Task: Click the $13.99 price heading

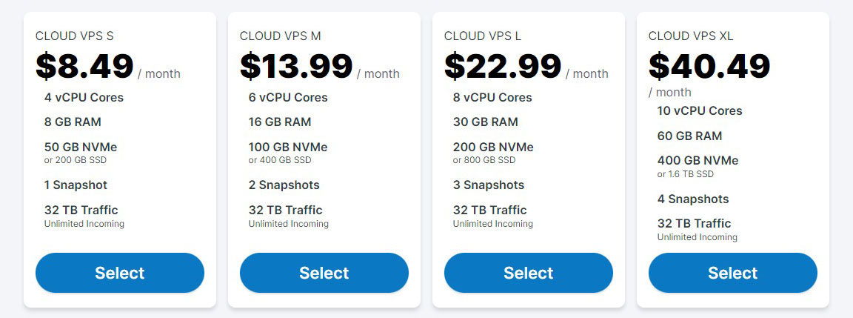Action: (296, 66)
